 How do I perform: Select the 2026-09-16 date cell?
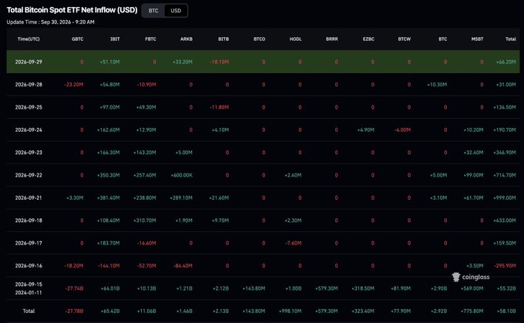29,266
